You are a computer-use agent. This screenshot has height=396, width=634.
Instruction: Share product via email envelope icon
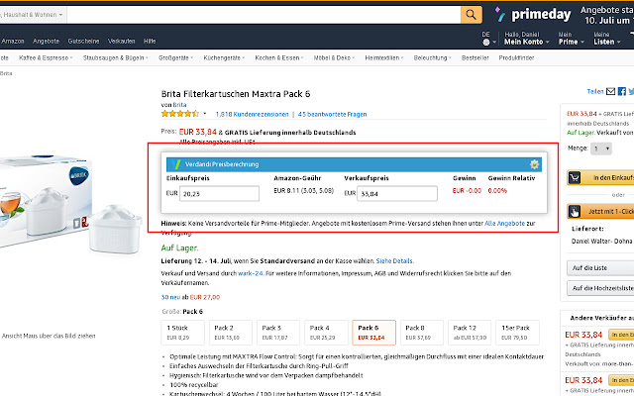tap(610, 91)
